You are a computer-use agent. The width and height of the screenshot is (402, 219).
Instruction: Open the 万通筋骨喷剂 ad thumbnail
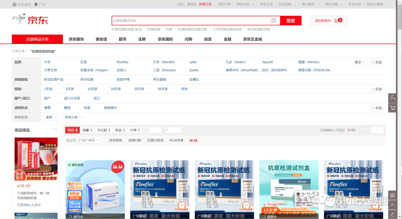tap(36, 159)
